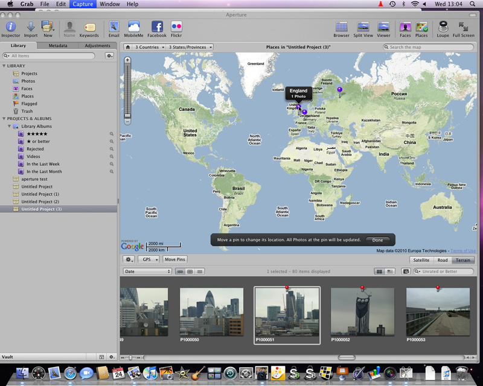The height and width of the screenshot is (386, 483).
Task: Open the Vault action gear menu
Action: (112, 357)
